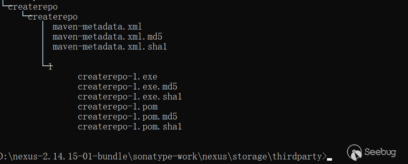Click the tree branch line before folder 1
The width and height of the screenshot is (408, 164).
tap(45, 65)
